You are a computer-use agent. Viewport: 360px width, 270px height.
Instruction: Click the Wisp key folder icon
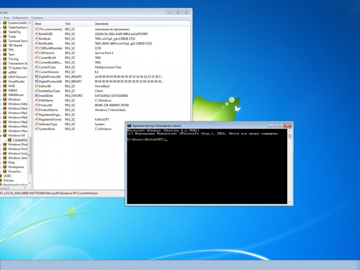pyautogui.click(x=5, y=162)
